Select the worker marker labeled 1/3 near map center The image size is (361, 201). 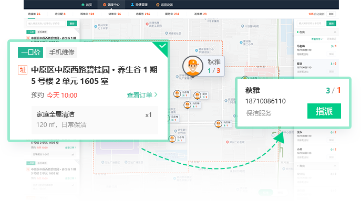201,95
